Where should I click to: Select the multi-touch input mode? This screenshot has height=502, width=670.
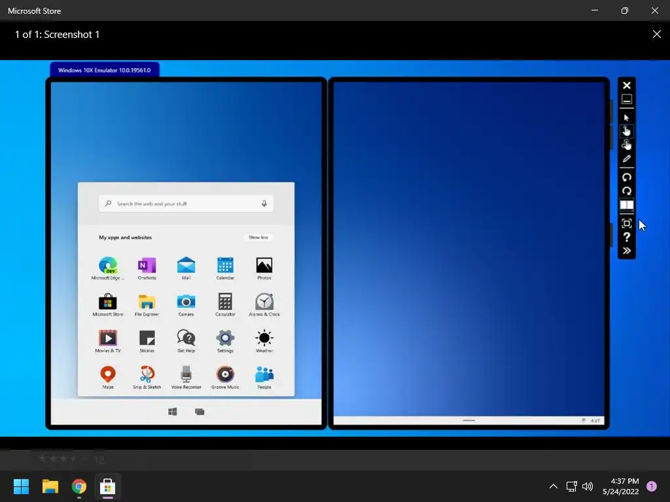pos(627,144)
